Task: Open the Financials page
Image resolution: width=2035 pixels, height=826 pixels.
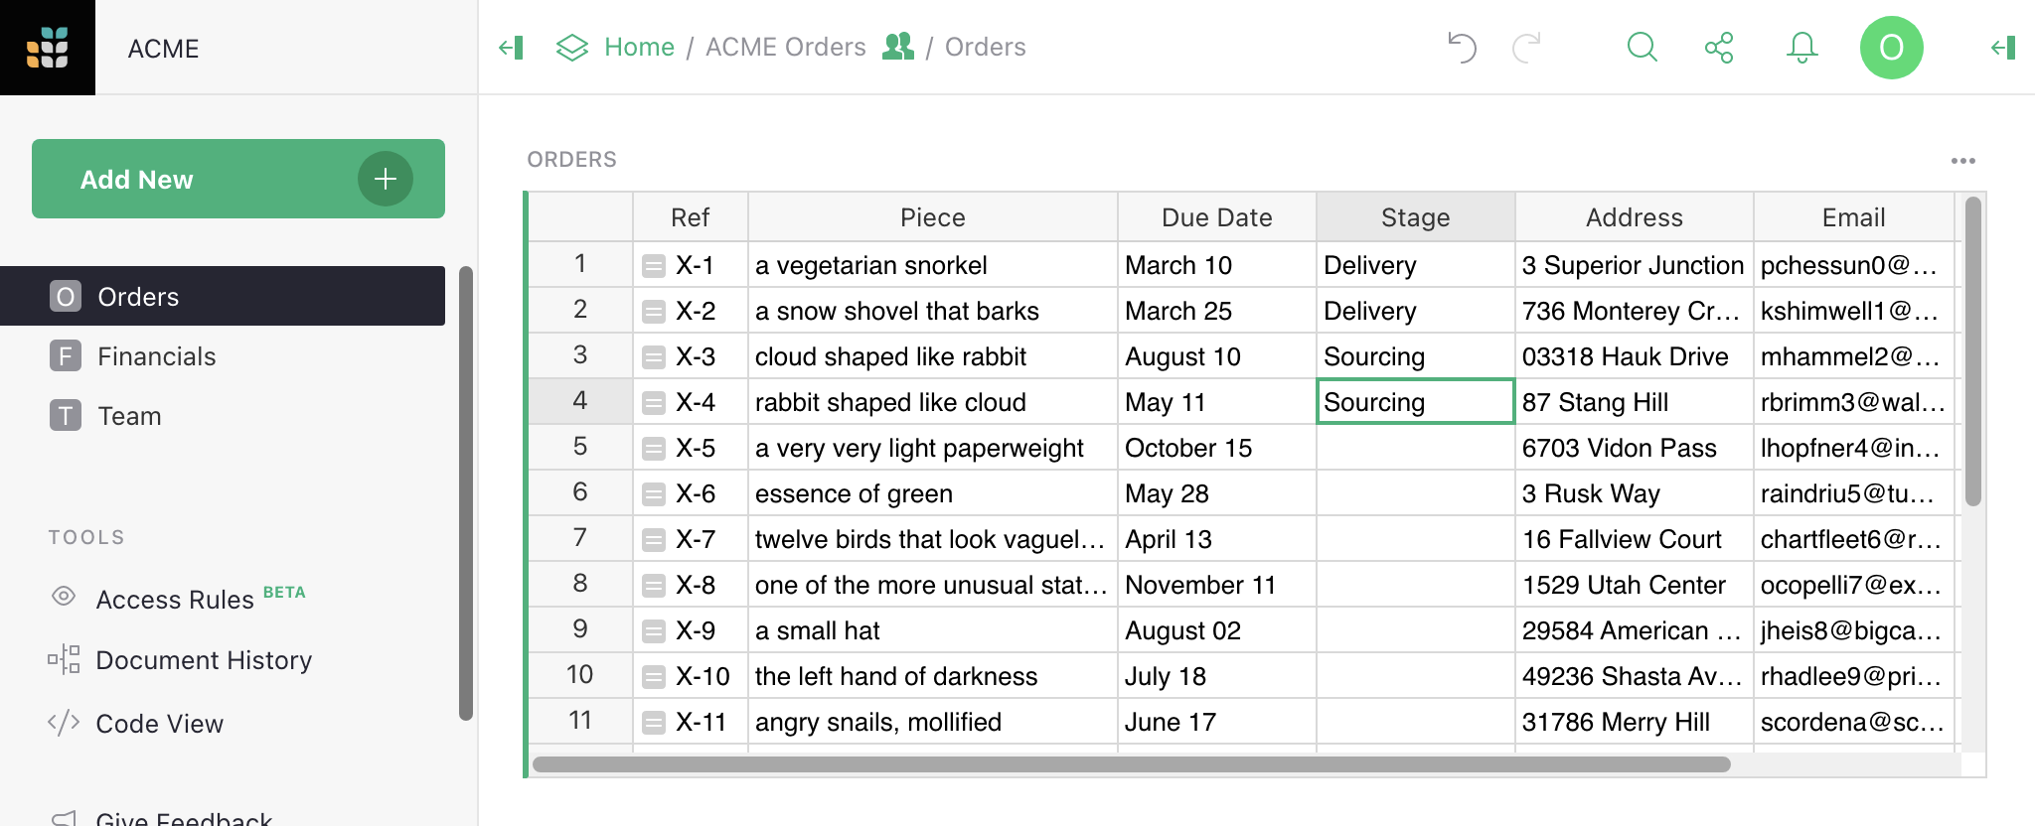Action: click(156, 356)
